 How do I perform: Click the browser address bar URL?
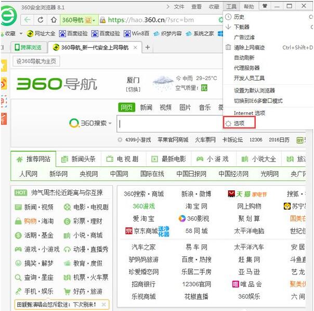tap(151, 20)
